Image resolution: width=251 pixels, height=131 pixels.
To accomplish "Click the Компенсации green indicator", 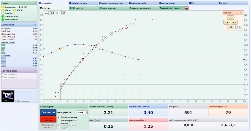I will 3,16.
